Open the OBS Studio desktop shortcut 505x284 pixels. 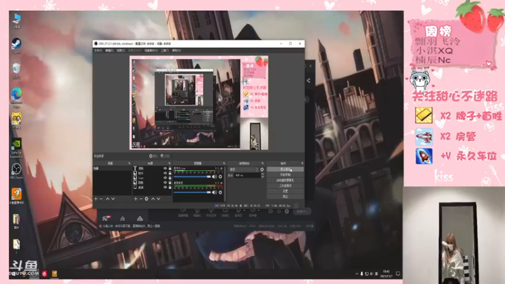[x=16, y=172]
